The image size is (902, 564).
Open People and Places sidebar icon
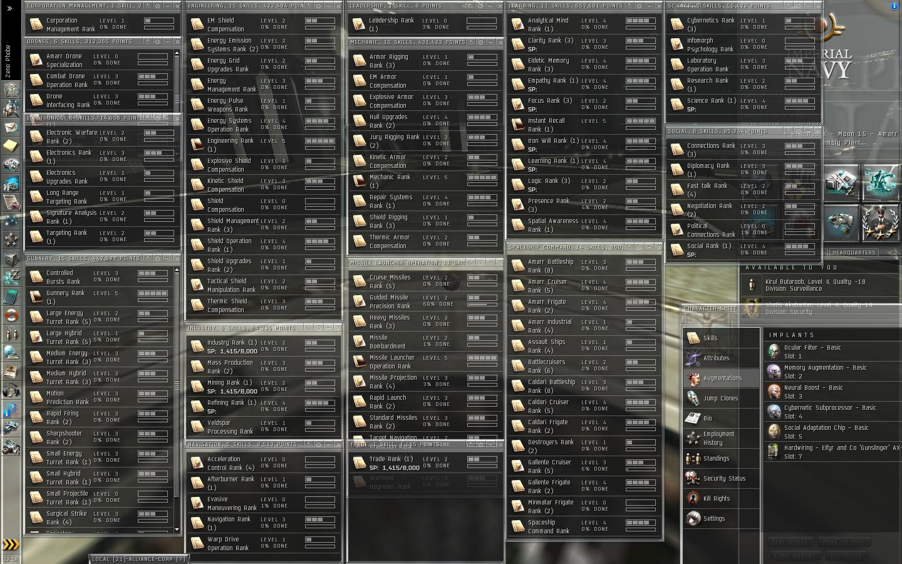click(x=11, y=108)
